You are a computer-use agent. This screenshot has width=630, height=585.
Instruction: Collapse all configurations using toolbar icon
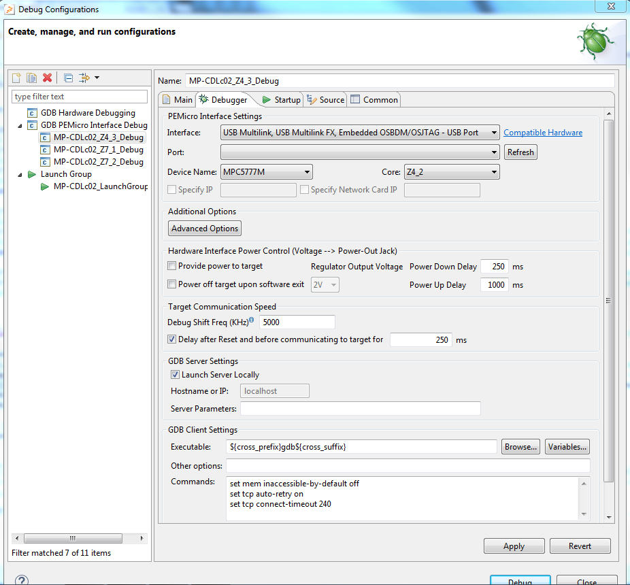pos(69,78)
